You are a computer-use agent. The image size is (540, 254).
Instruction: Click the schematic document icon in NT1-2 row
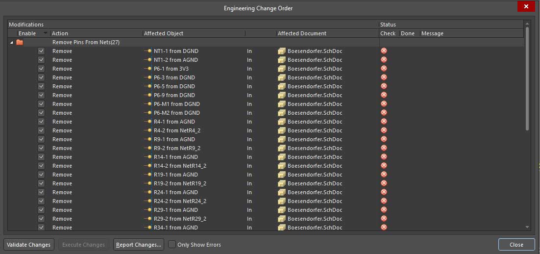coord(281,60)
